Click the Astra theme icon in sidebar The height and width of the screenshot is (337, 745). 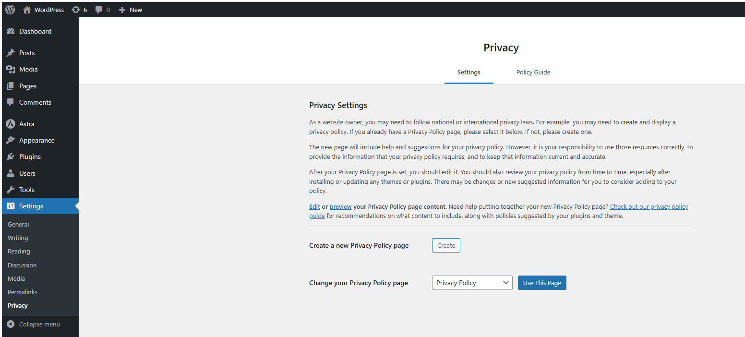point(11,123)
